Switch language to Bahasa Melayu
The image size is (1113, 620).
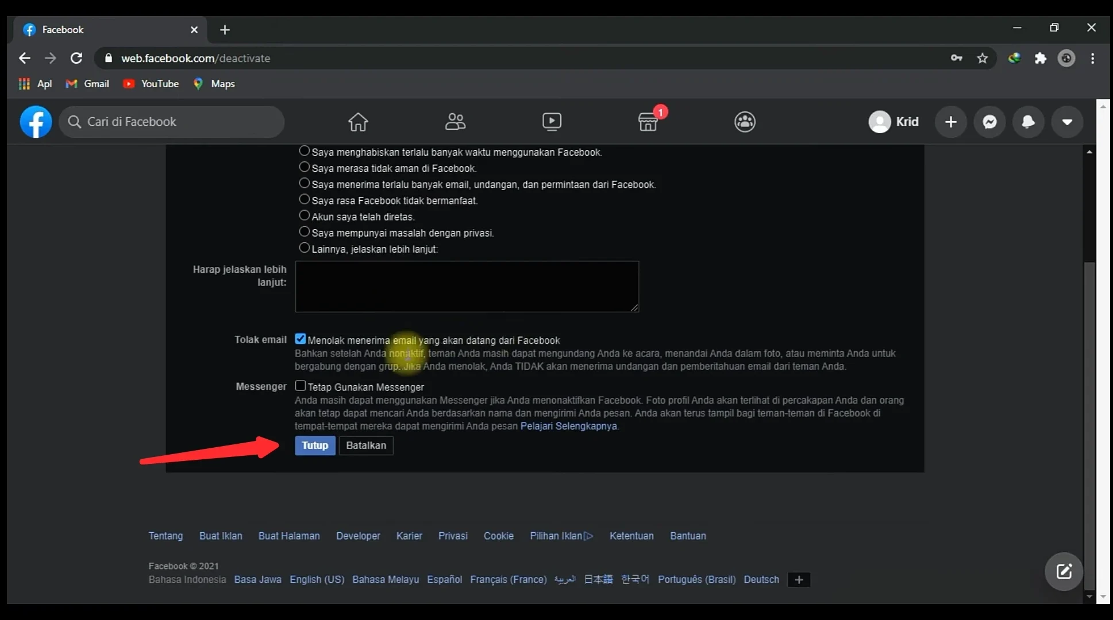click(x=386, y=579)
